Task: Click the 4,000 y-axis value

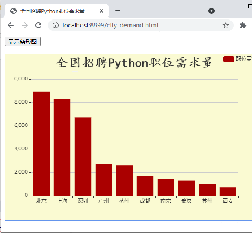Action: pos(21,148)
